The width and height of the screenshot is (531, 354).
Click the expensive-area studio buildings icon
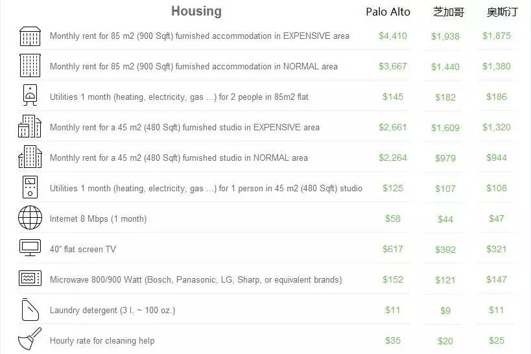point(30,126)
